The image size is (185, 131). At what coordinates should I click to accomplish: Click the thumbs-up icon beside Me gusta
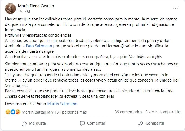click(24, 123)
